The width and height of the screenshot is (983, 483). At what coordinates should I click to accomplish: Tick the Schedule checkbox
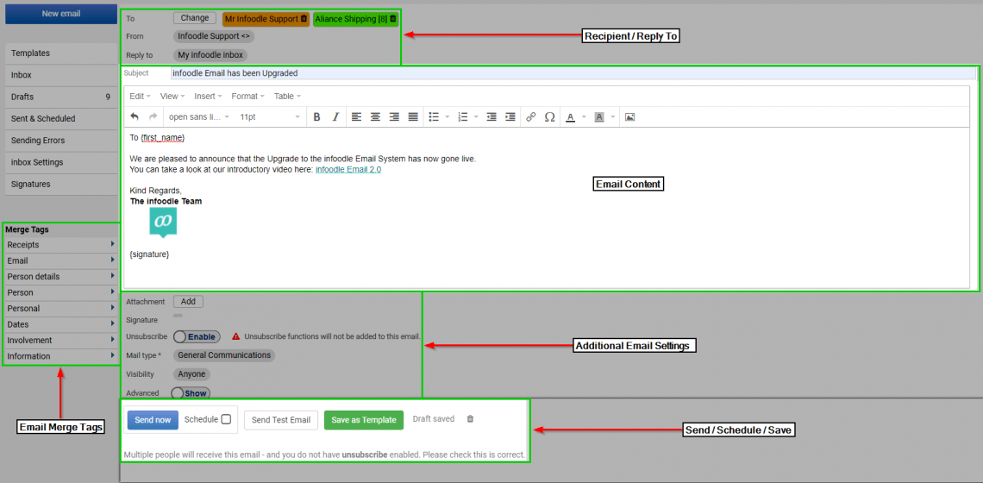[x=226, y=419]
